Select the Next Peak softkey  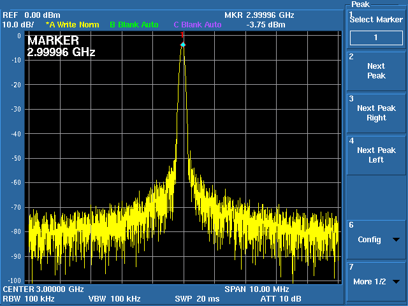(376, 71)
